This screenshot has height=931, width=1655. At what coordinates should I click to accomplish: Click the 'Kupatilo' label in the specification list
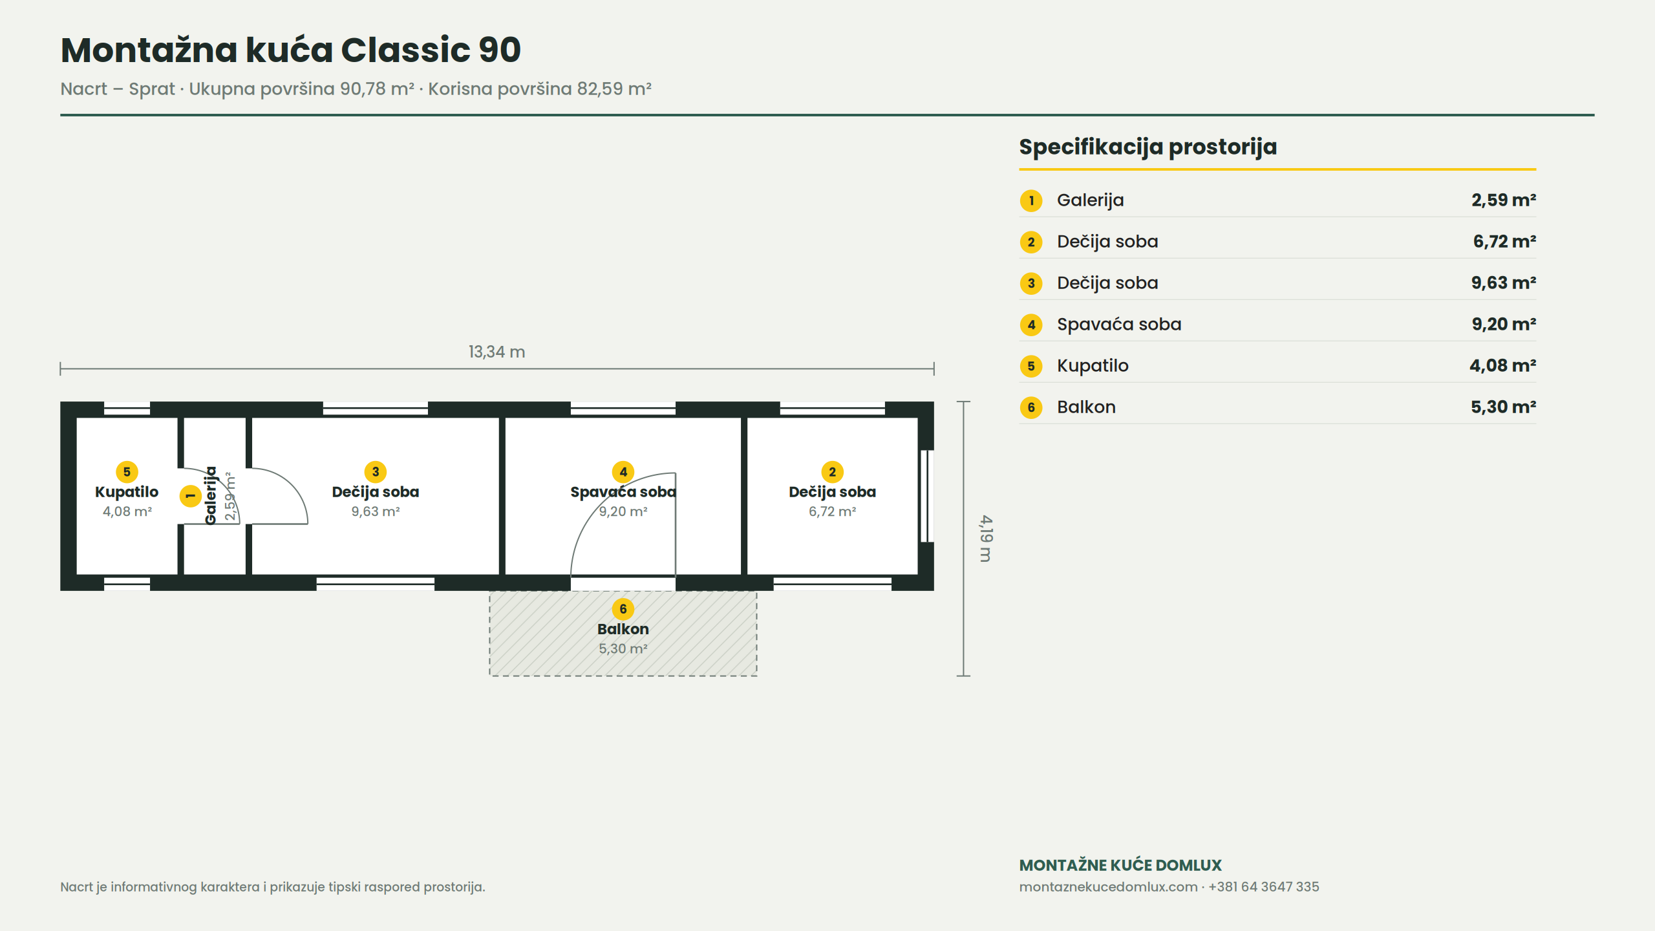(1093, 366)
